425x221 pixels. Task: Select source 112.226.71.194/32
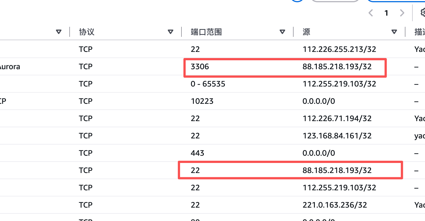point(337,118)
